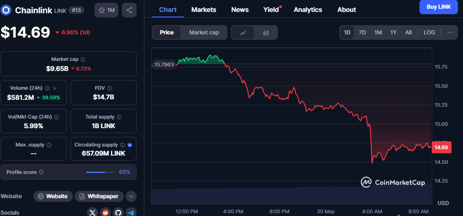Click the 30 May date label
The width and height of the screenshot is (463, 216).
click(x=325, y=211)
